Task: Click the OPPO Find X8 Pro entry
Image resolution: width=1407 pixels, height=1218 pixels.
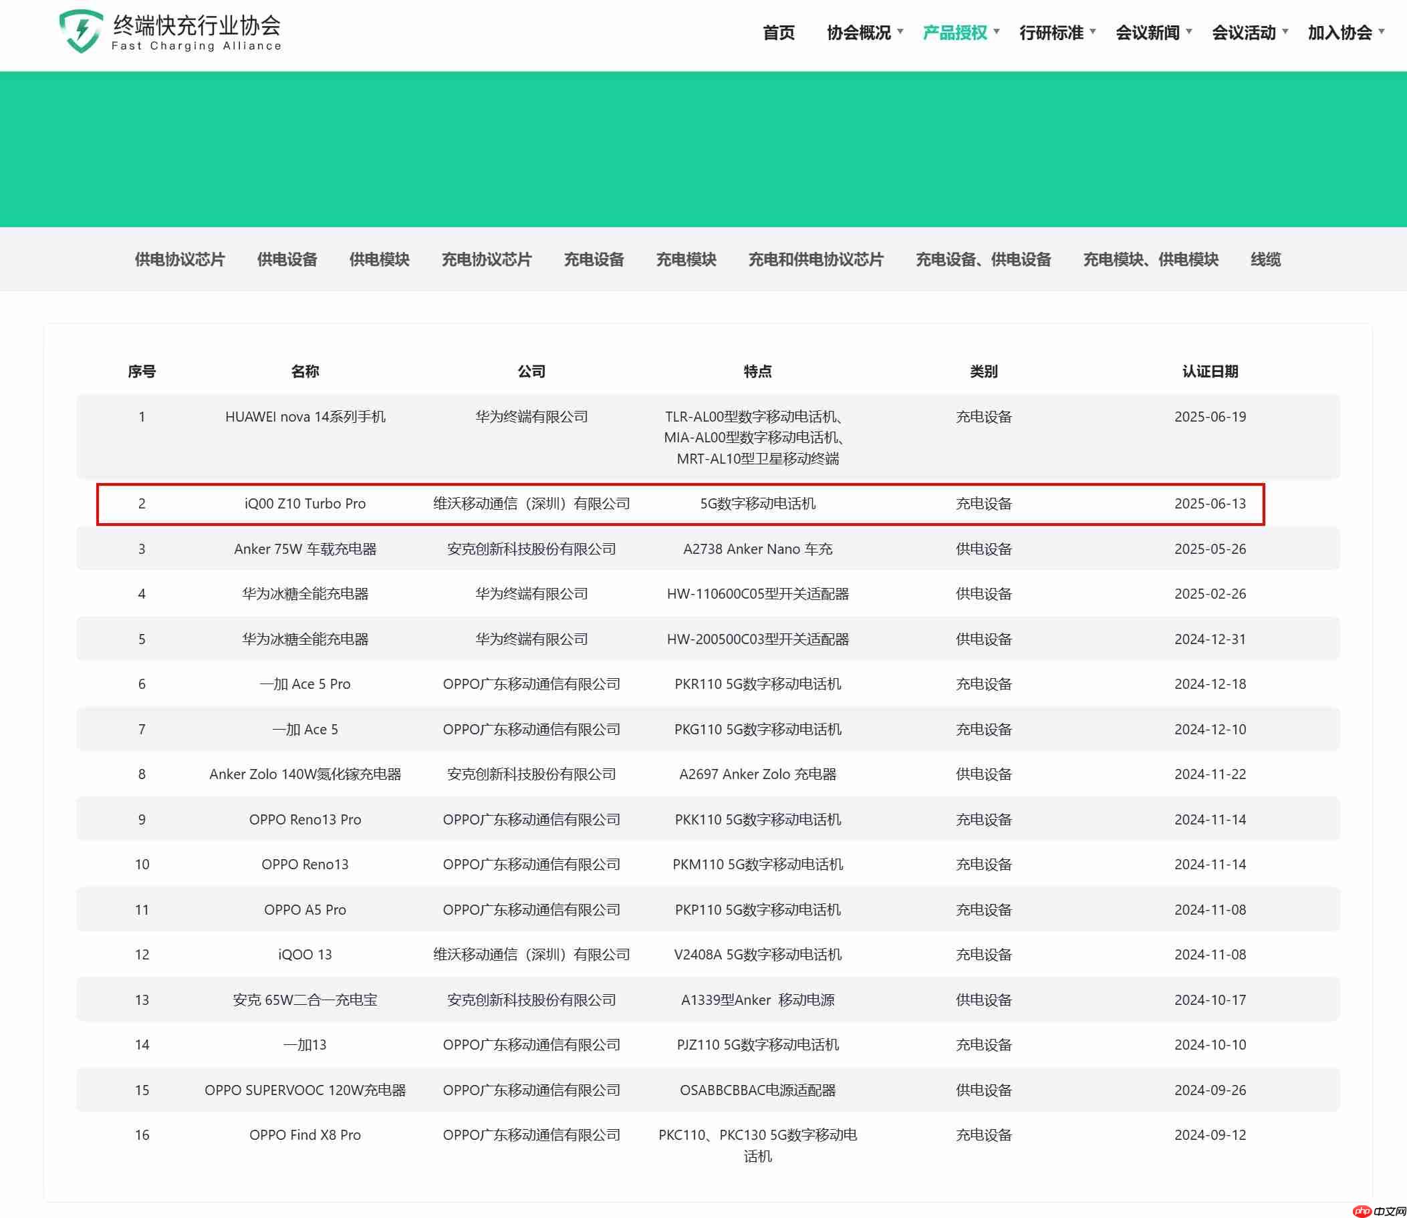Action: pyautogui.click(x=305, y=1134)
